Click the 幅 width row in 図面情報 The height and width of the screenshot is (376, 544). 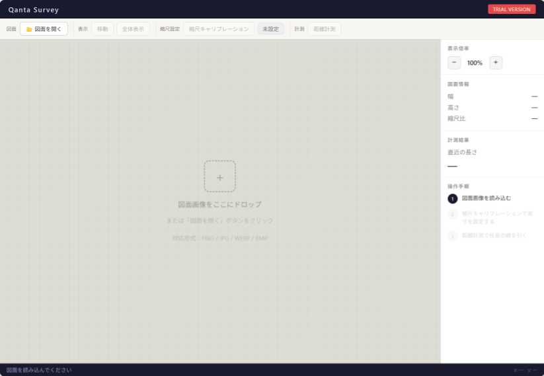(492, 96)
